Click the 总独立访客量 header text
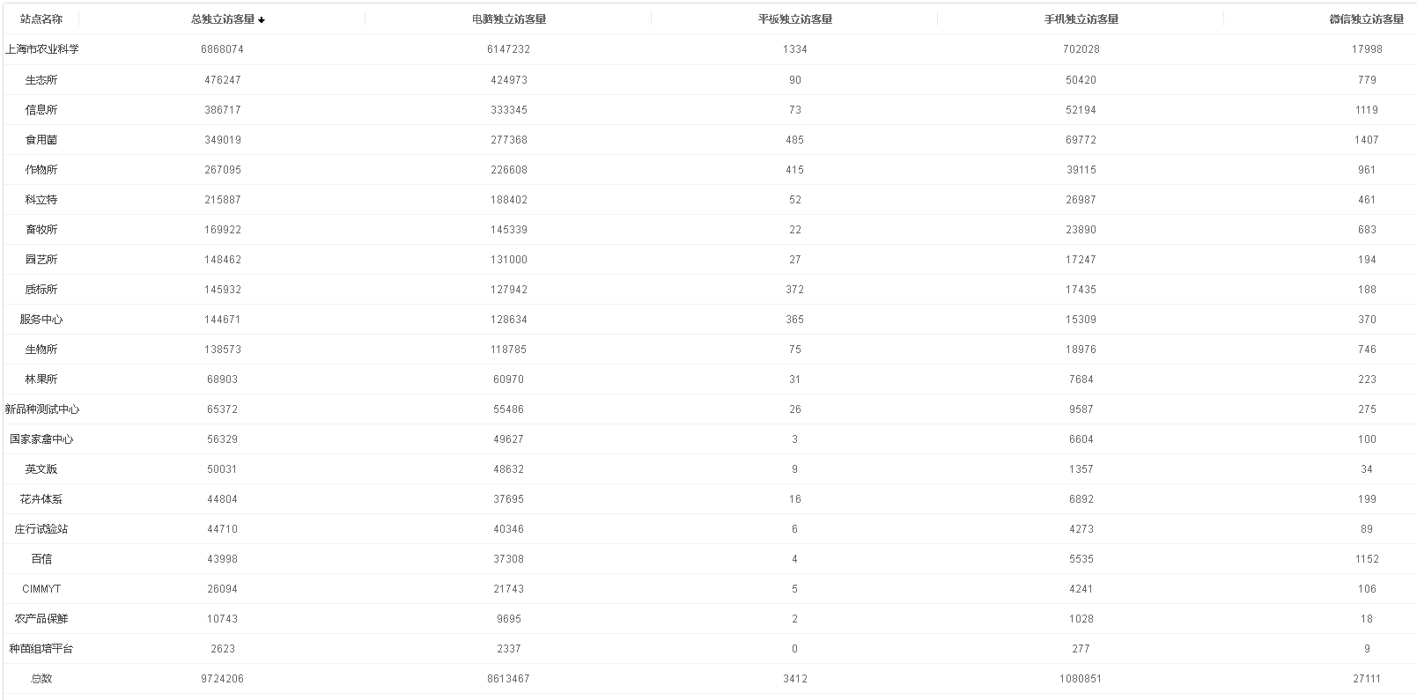This screenshot has height=700, width=1417. point(222,19)
